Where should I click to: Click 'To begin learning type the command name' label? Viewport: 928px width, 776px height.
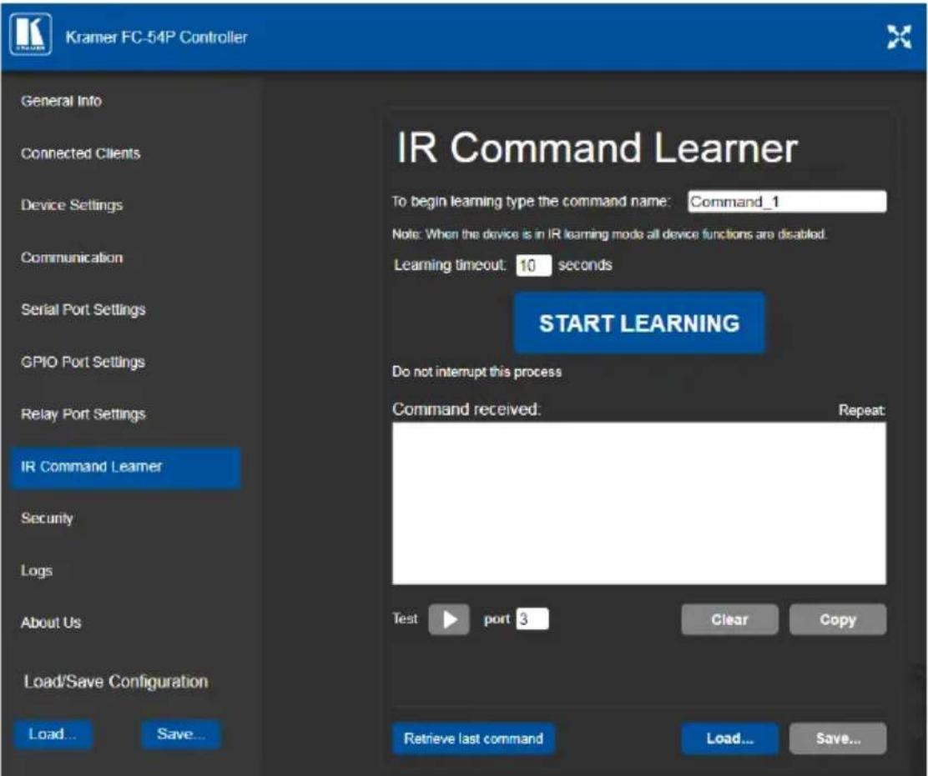point(531,202)
